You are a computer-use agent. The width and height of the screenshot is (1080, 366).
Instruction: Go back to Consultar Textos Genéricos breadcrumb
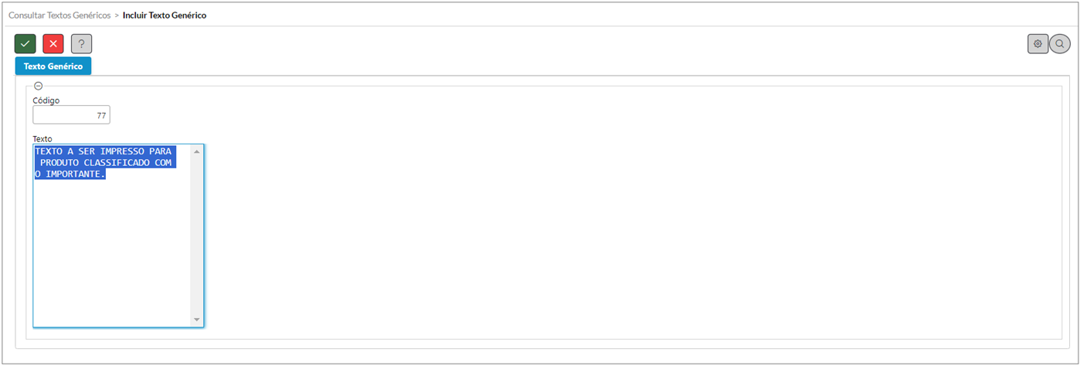coord(59,15)
